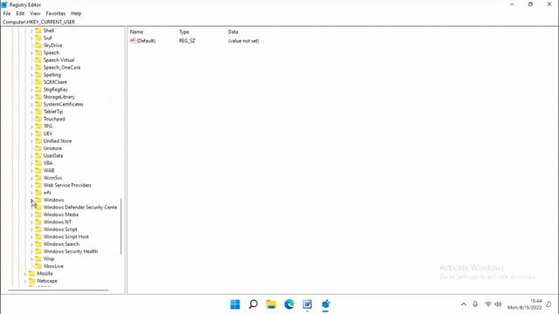Click the tree pane horizontal scrollbar thumb
The height and width of the screenshot is (314, 559).
coord(59,290)
